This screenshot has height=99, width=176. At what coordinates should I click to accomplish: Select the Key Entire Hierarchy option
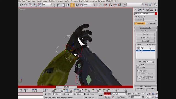pyautogui.click(x=138, y=77)
